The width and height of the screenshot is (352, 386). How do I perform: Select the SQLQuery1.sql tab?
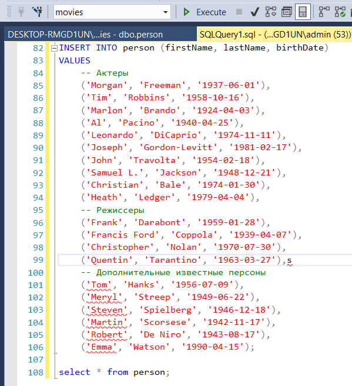274,35
